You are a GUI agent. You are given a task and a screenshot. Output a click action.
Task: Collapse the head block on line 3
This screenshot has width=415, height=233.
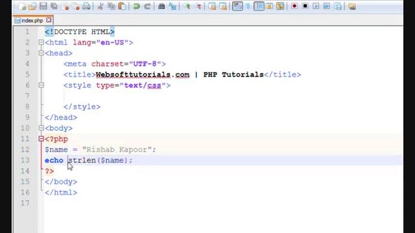(x=41, y=53)
